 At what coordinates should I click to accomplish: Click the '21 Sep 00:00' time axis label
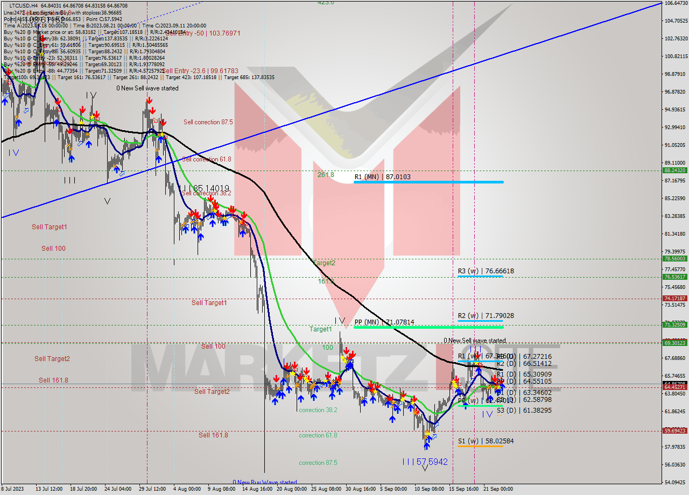[498, 490]
